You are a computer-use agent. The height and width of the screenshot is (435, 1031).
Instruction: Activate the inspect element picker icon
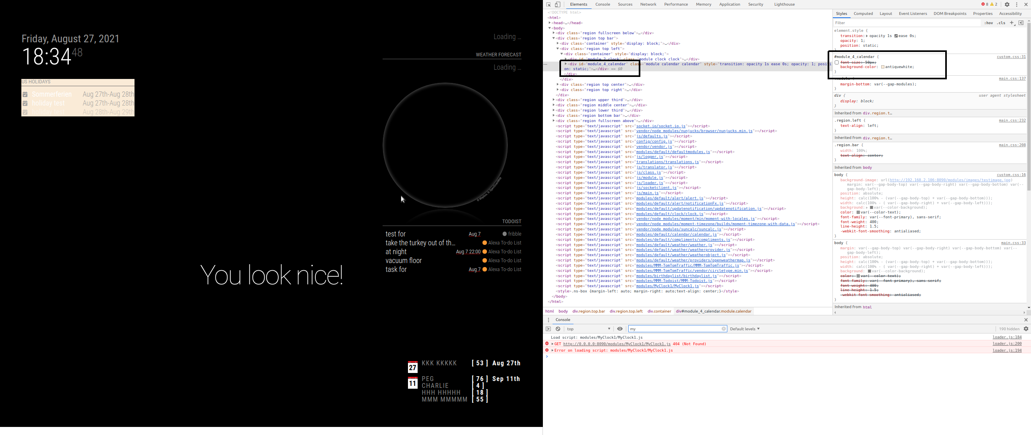coord(549,4)
